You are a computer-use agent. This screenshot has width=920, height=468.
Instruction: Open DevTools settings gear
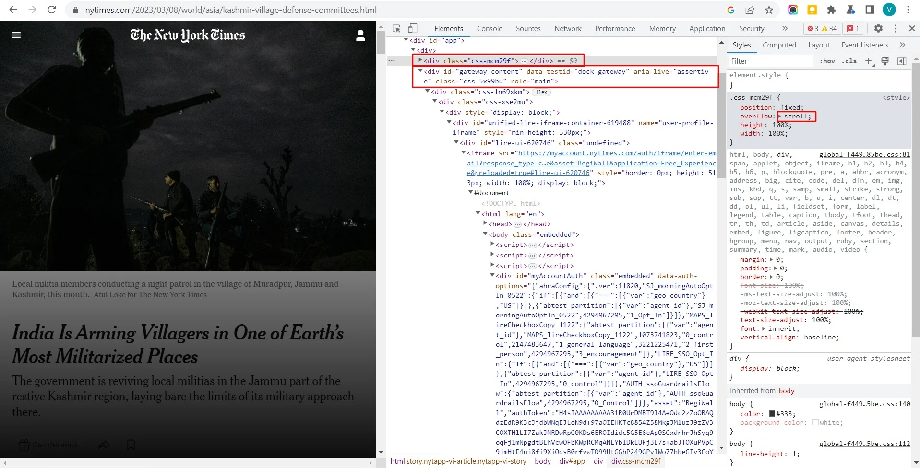coord(878,29)
